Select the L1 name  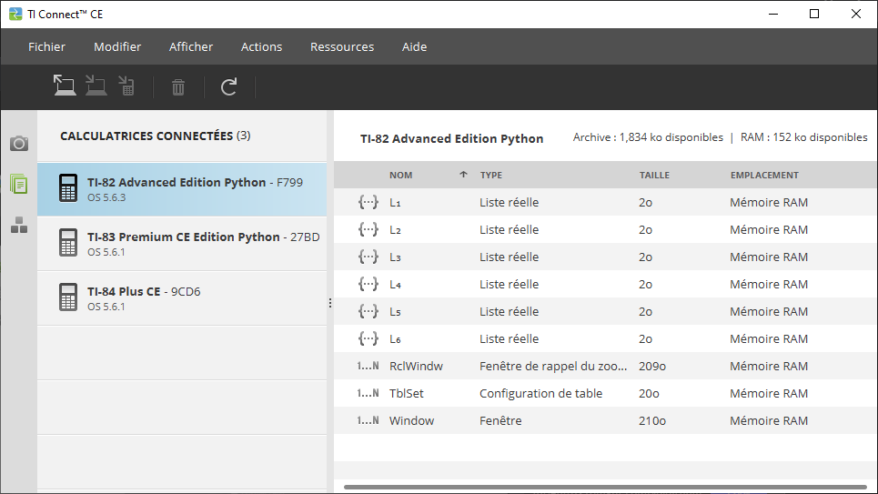pyautogui.click(x=395, y=203)
